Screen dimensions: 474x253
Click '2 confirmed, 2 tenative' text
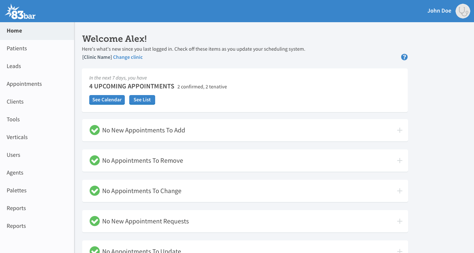[202, 87]
